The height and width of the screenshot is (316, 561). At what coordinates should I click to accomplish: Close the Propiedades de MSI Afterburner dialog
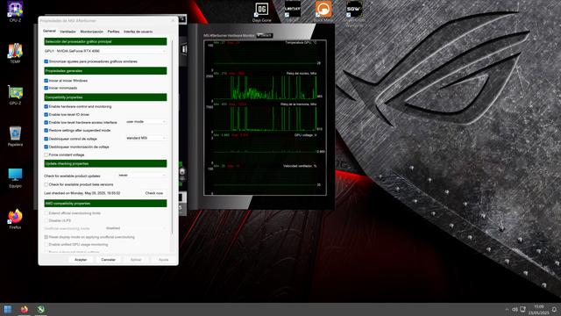tap(173, 21)
